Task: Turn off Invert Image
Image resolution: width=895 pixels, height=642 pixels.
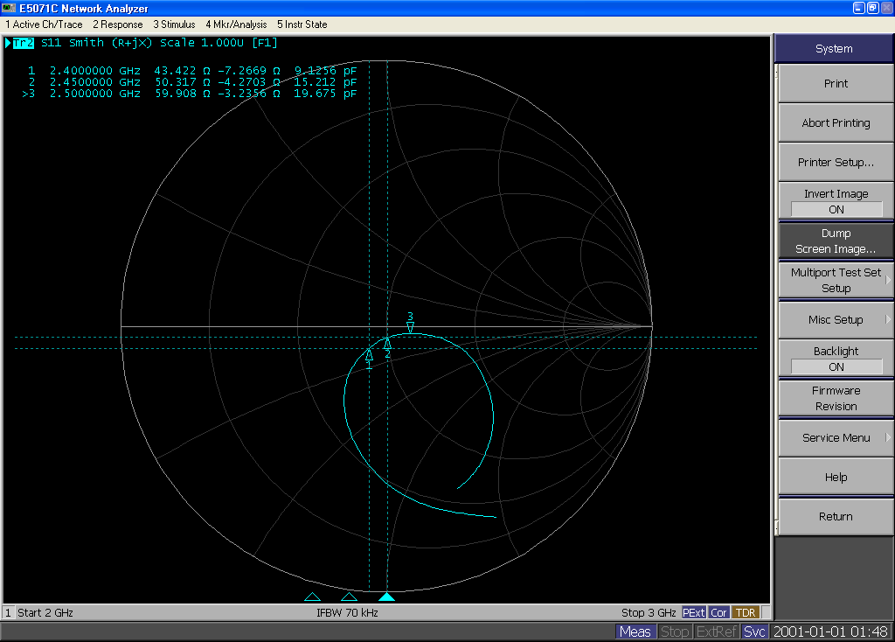Action: (834, 201)
